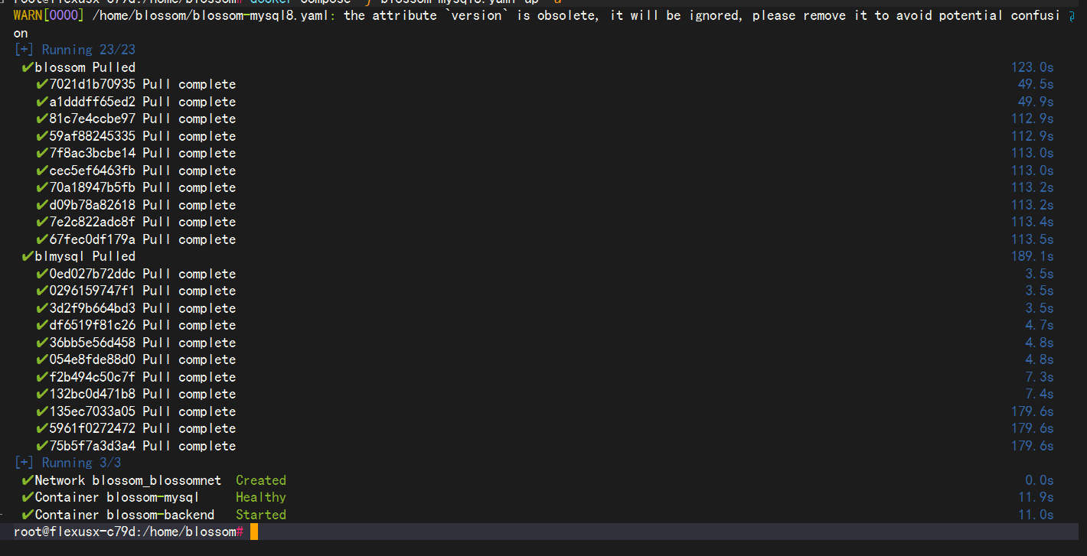Click the layer ID 7e2c822adc8f

(93, 222)
